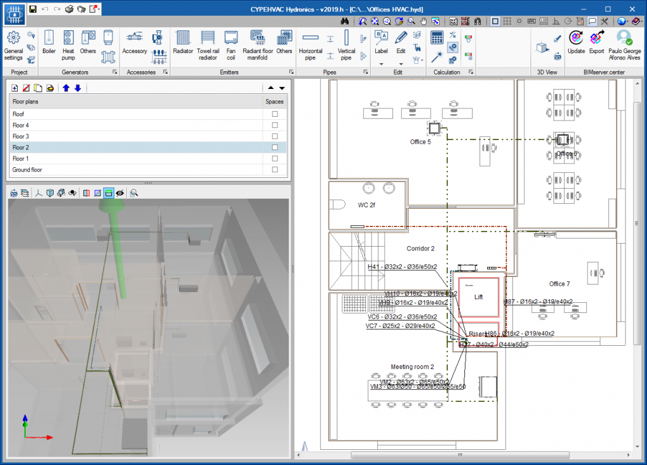Expand the Label dropdown arrow
This screenshot has height=465, width=647.
(x=382, y=64)
